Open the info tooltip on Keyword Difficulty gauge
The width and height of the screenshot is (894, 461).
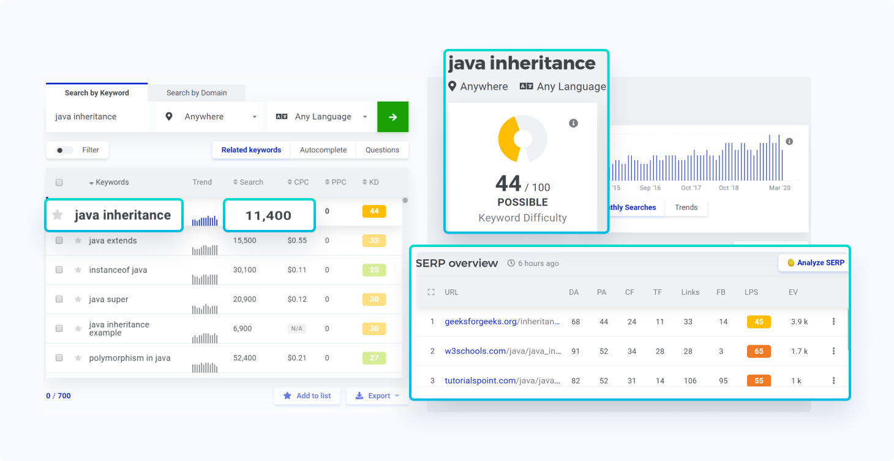574,123
